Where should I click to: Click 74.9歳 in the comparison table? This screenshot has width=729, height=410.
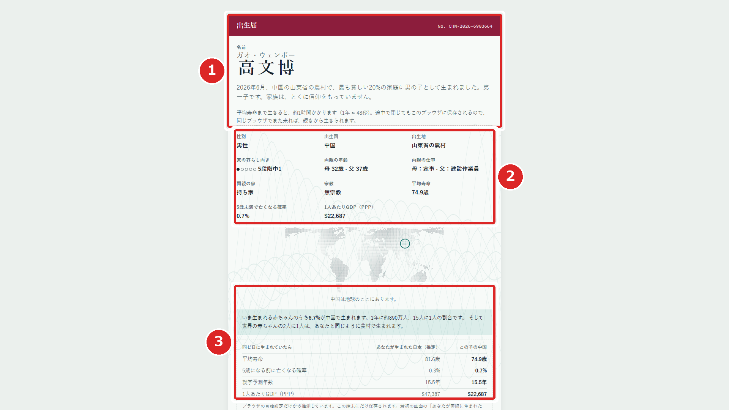(479, 359)
